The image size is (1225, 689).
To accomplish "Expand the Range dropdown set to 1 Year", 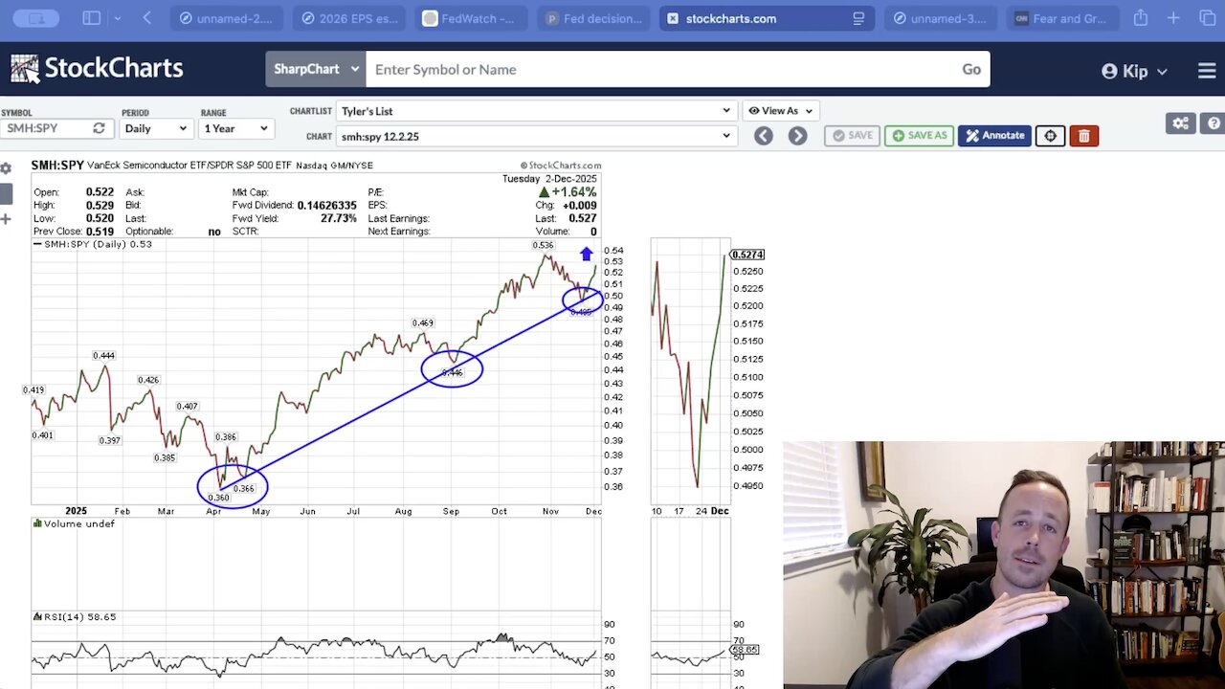I will click(x=236, y=128).
